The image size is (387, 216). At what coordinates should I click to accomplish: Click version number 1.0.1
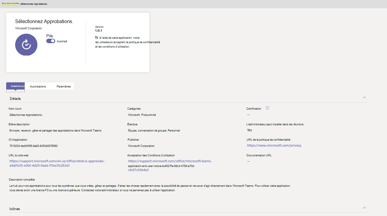tap(99, 30)
